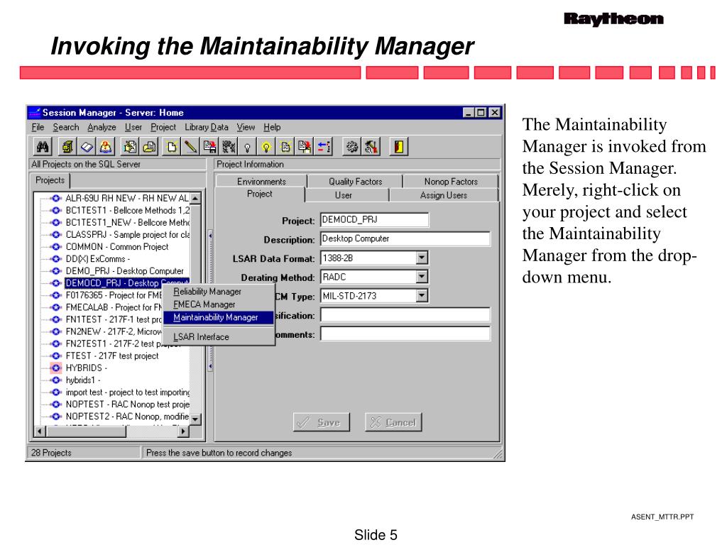Switch to the User tab
Viewport: 727px width, 545px height.
point(343,195)
